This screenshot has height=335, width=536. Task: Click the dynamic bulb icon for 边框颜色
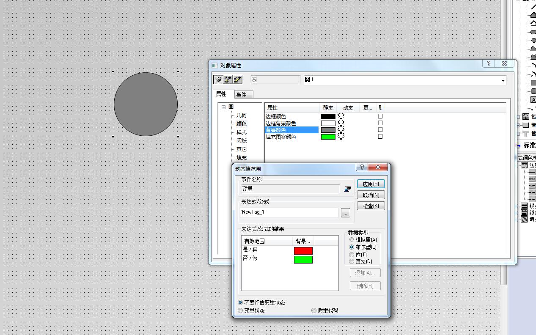tap(341, 116)
